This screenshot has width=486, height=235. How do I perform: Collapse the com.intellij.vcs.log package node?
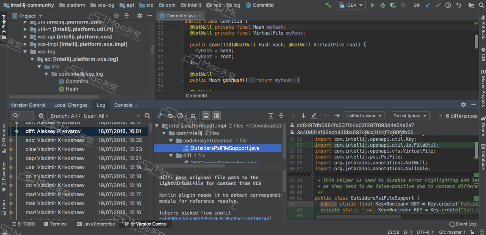tap(46, 74)
